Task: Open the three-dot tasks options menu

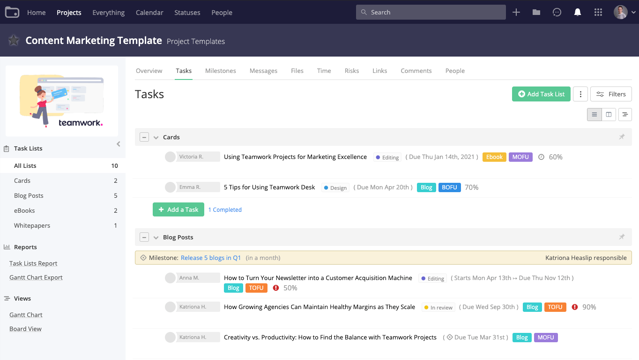Action: click(580, 94)
